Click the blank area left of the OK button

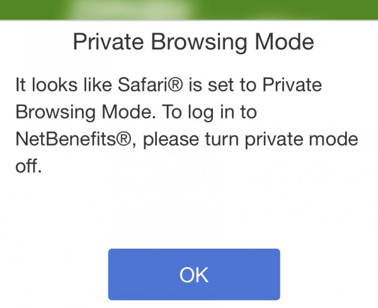tap(54, 274)
